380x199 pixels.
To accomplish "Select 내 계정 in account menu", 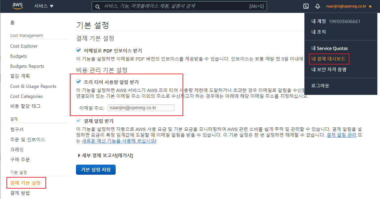I will point(318,21).
